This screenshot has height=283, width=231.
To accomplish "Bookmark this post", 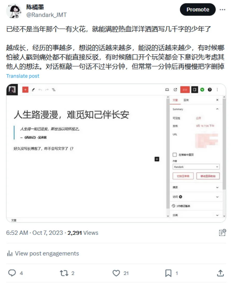I will (168, 273).
